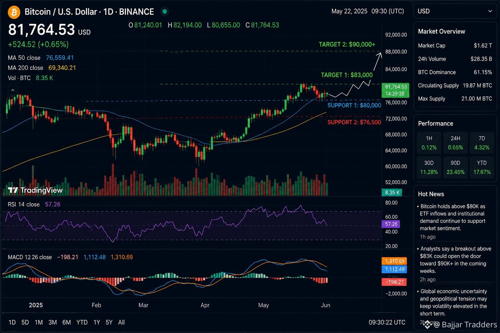
Task: Click the +524.52 (+0.65%) price change
Action: [38, 44]
